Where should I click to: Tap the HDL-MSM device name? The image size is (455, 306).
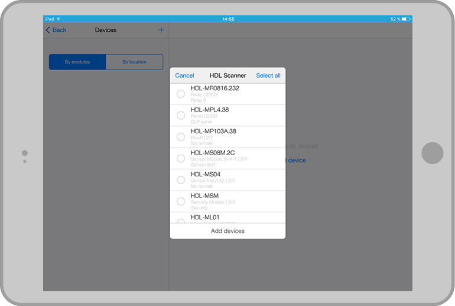[204, 196]
